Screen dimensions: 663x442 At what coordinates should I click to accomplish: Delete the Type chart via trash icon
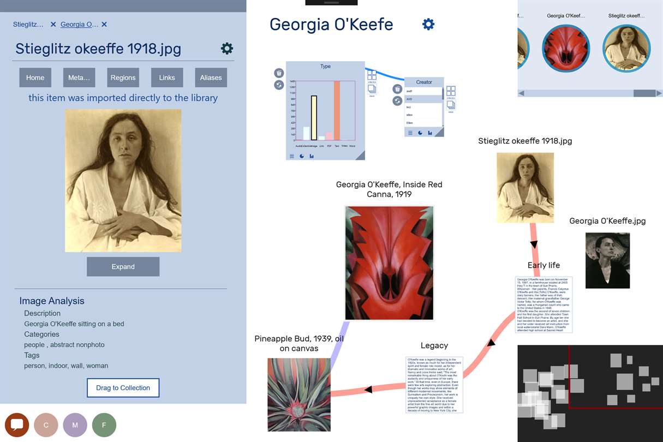279,73
